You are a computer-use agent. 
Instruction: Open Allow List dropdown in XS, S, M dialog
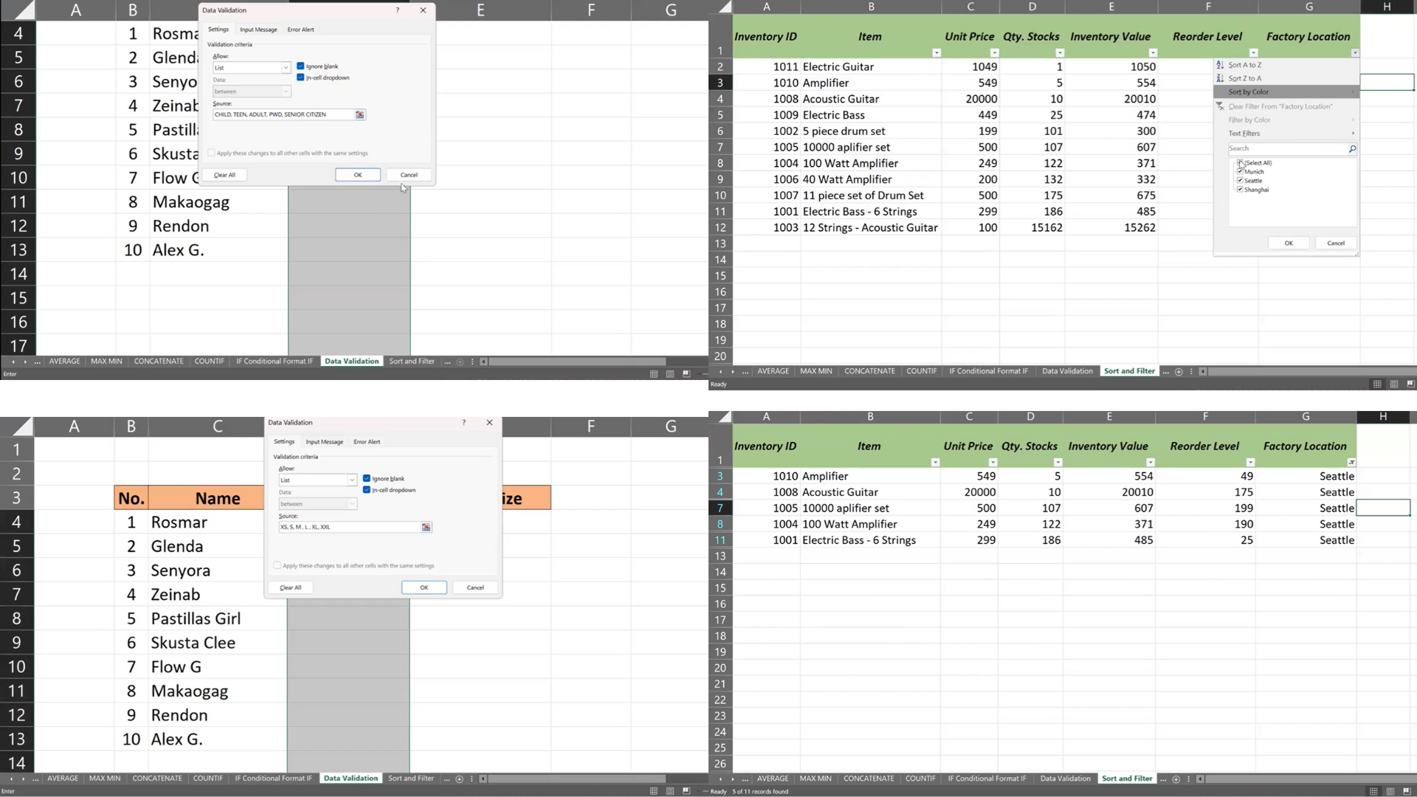click(351, 480)
